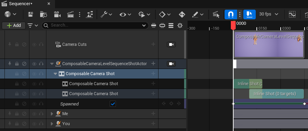Viewport: 308px width, 131px height.
Task: Open the track filter dropdown
Action: point(33,26)
